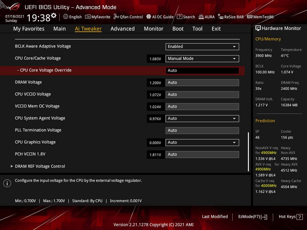Open the Qfan Control utility
Image resolution: width=307 pixels, height=230 pixels.
click(x=128, y=17)
